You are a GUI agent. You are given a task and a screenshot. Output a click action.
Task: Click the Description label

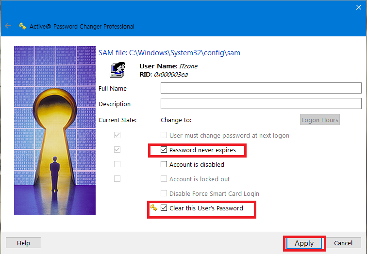click(115, 104)
